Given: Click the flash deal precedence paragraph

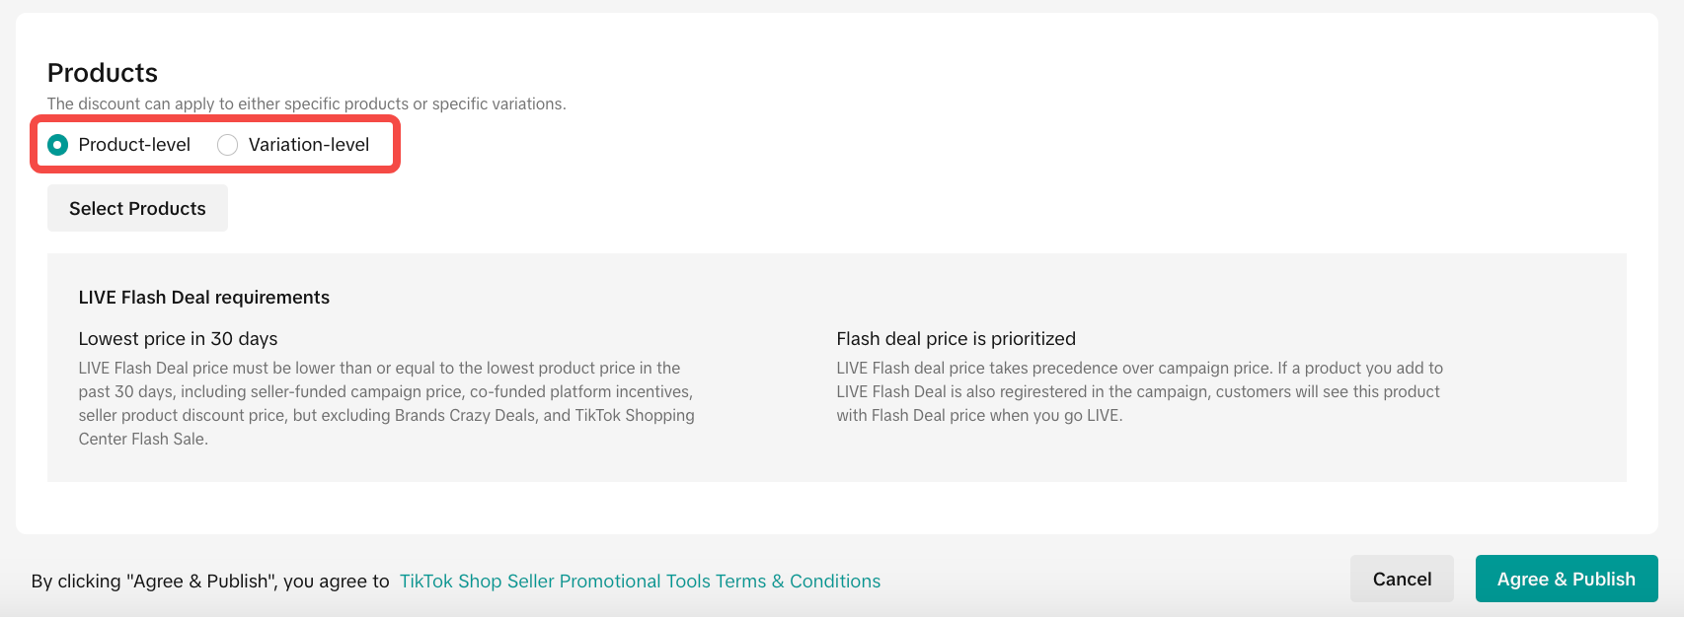Looking at the screenshot, I should 1139,391.
